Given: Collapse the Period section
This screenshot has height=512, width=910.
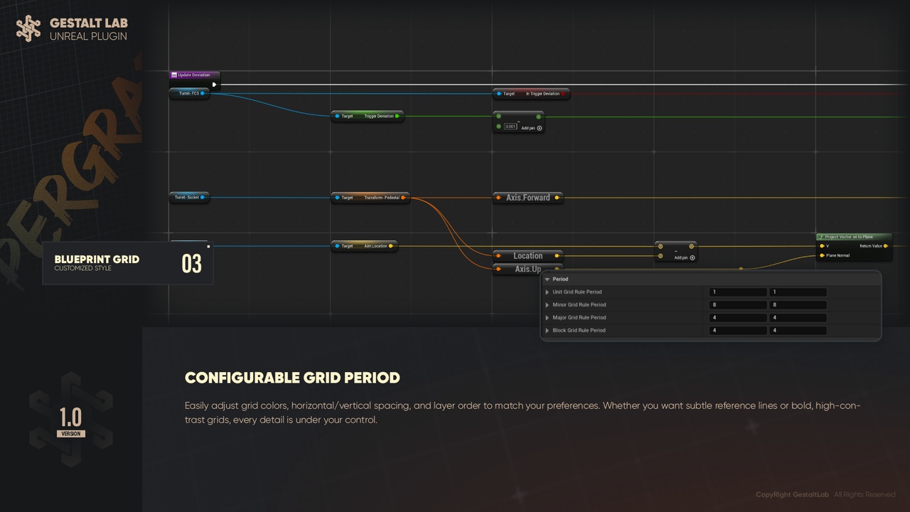Looking at the screenshot, I should pyautogui.click(x=547, y=279).
